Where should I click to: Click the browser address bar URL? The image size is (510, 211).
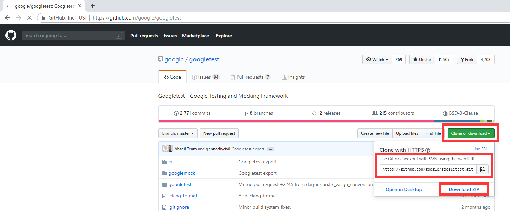(x=137, y=18)
